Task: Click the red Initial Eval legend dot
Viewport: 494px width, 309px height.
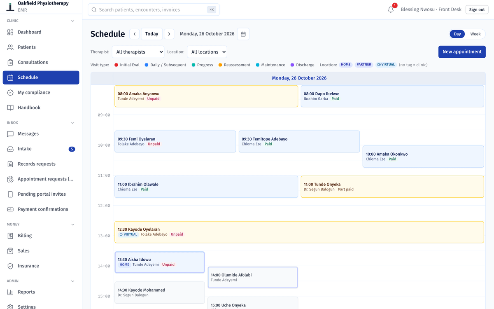Action: (x=116, y=65)
